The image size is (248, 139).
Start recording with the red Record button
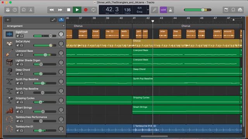point(86,10)
